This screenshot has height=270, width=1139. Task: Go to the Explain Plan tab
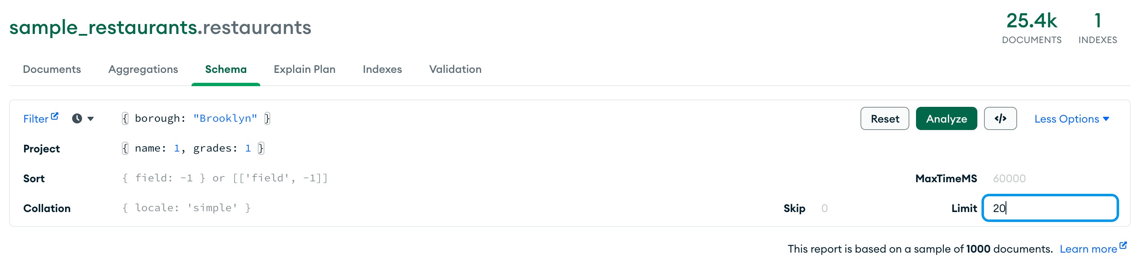point(304,70)
